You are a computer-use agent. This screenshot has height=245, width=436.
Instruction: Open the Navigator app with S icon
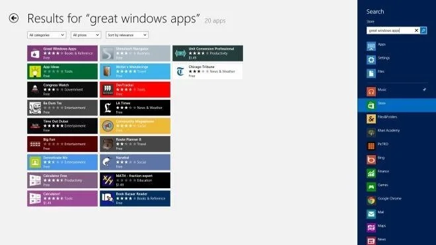(x=135, y=53)
